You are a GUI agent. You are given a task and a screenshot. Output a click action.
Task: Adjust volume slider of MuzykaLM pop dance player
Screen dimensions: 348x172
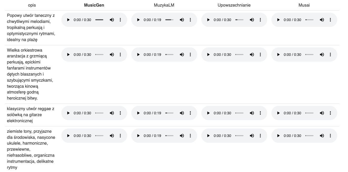[x=169, y=20]
